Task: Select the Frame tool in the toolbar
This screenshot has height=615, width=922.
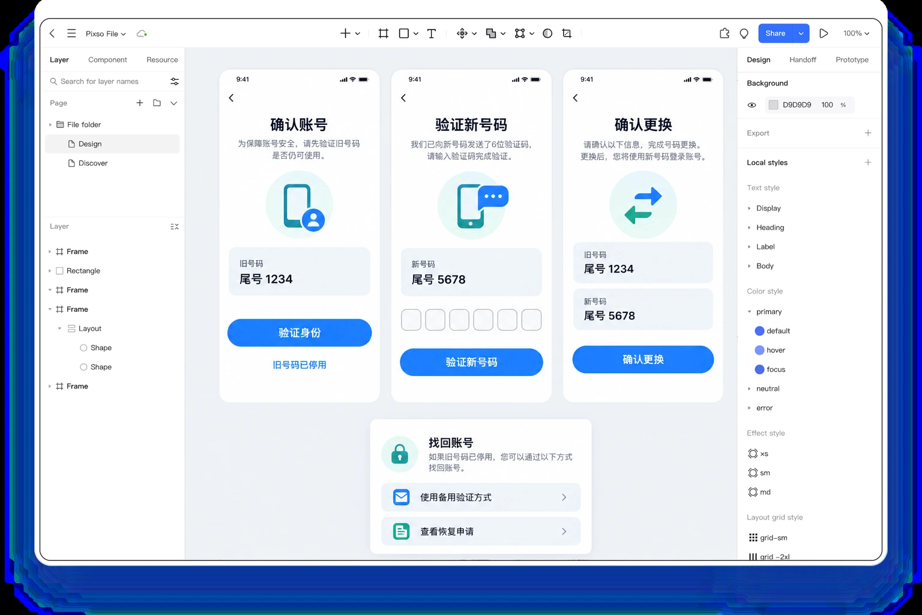Action: (383, 34)
